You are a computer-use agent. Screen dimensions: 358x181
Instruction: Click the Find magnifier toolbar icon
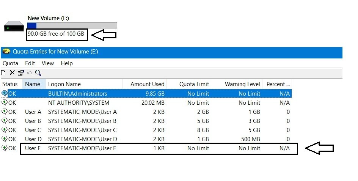pos(38,73)
